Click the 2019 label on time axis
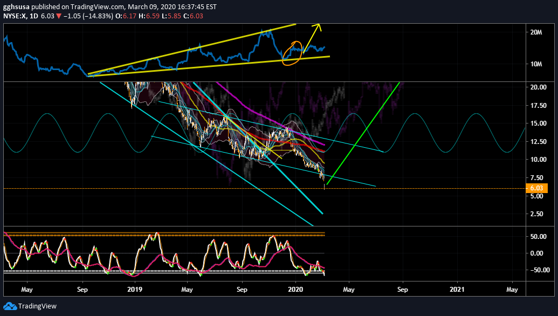The height and width of the screenshot is (316, 558). (135, 290)
